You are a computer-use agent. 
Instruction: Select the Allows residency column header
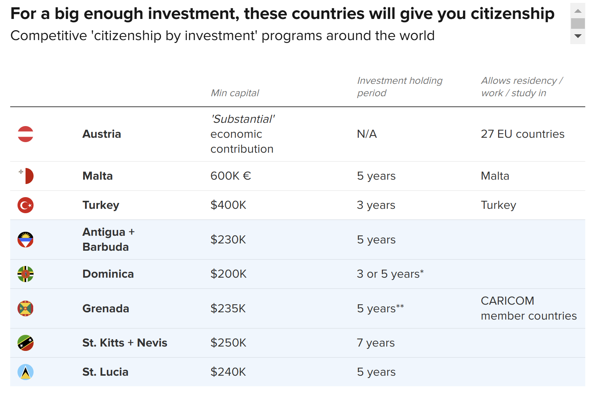522,87
